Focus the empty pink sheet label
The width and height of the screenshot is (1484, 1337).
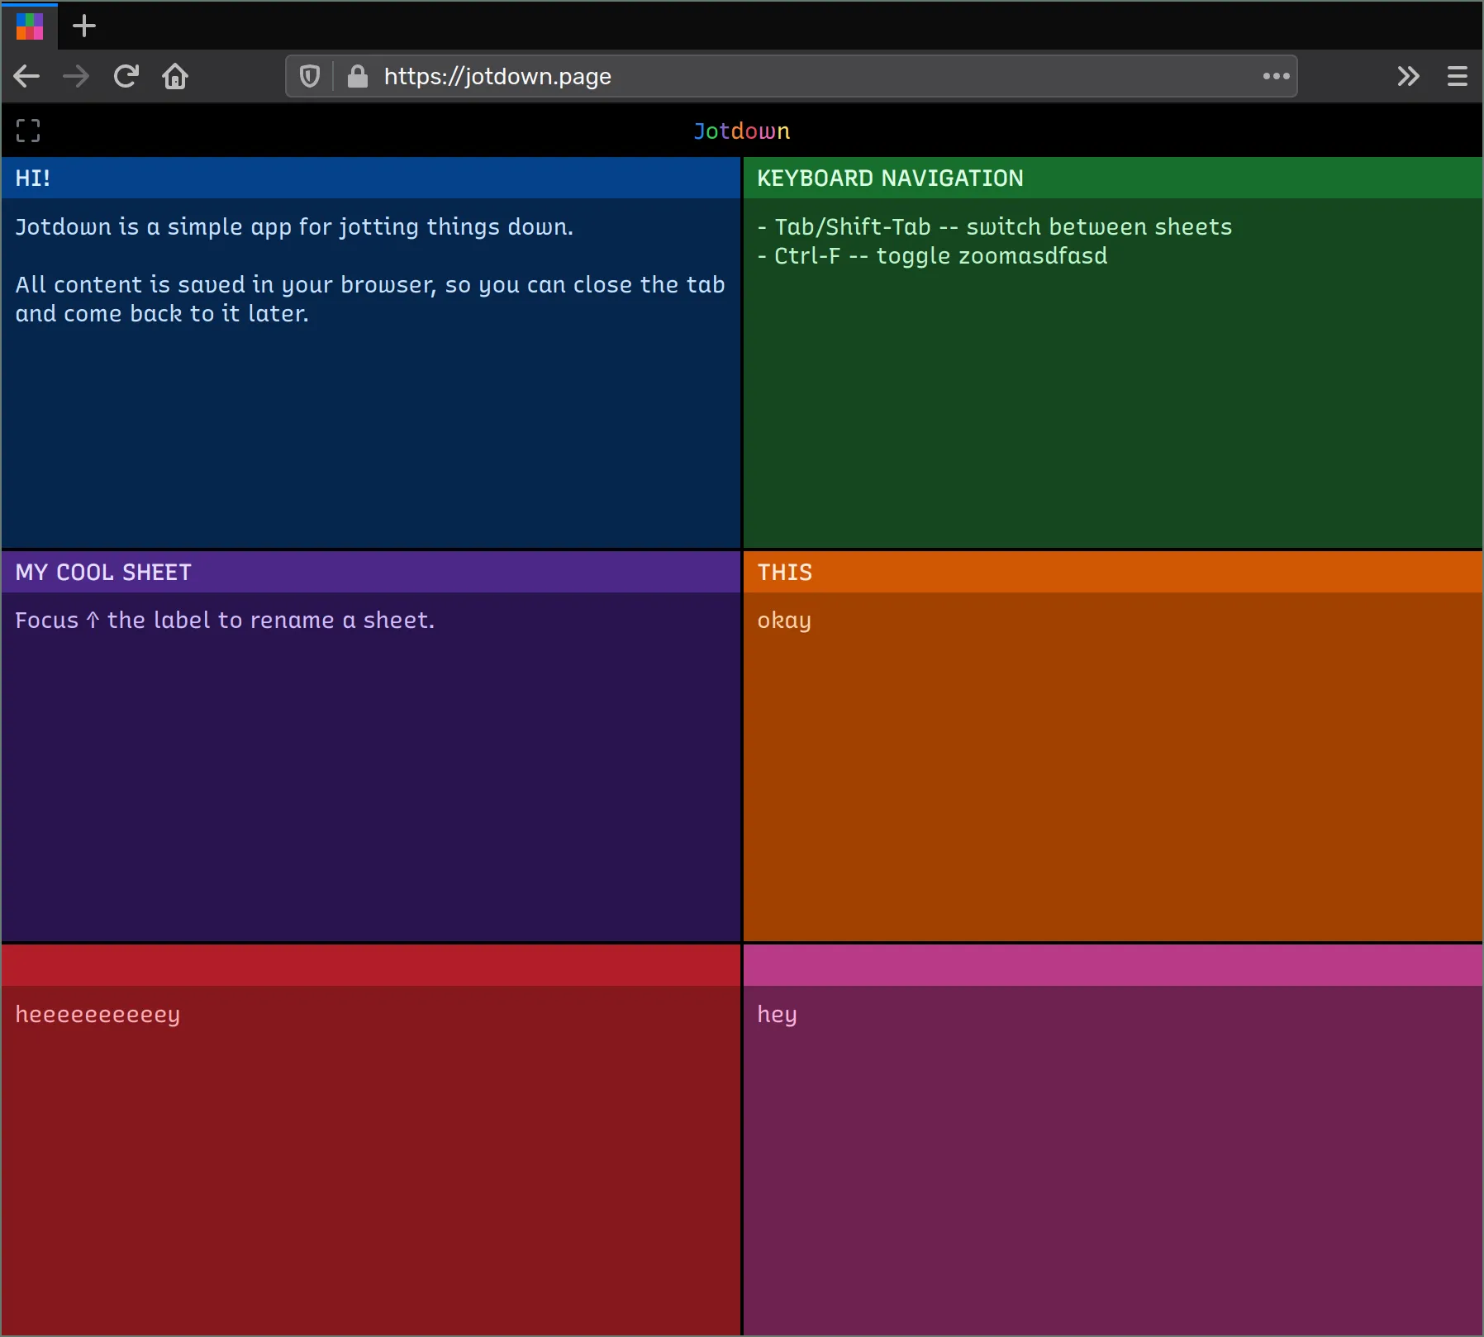1112,966
